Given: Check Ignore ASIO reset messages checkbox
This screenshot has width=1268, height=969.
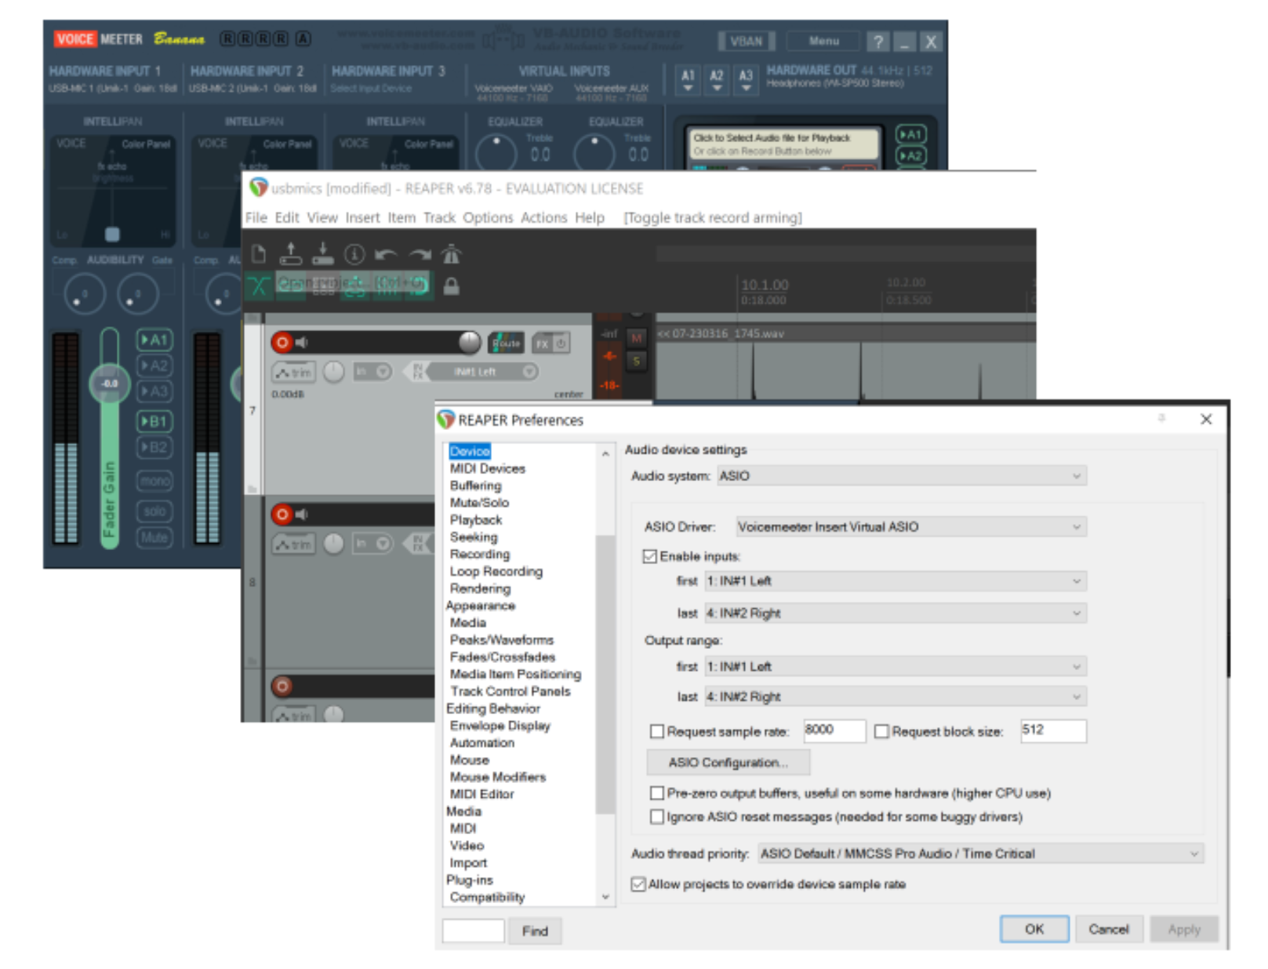Looking at the screenshot, I should tap(657, 817).
